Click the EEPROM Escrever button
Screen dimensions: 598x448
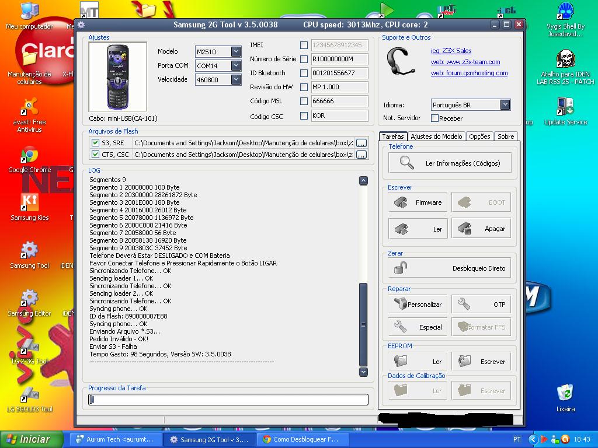(481, 361)
